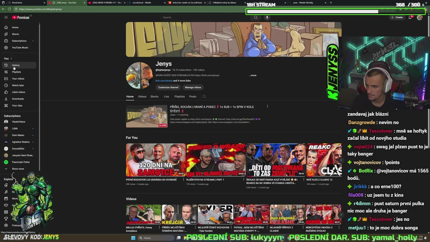Show next For You videos arrow

(x=340, y=160)
